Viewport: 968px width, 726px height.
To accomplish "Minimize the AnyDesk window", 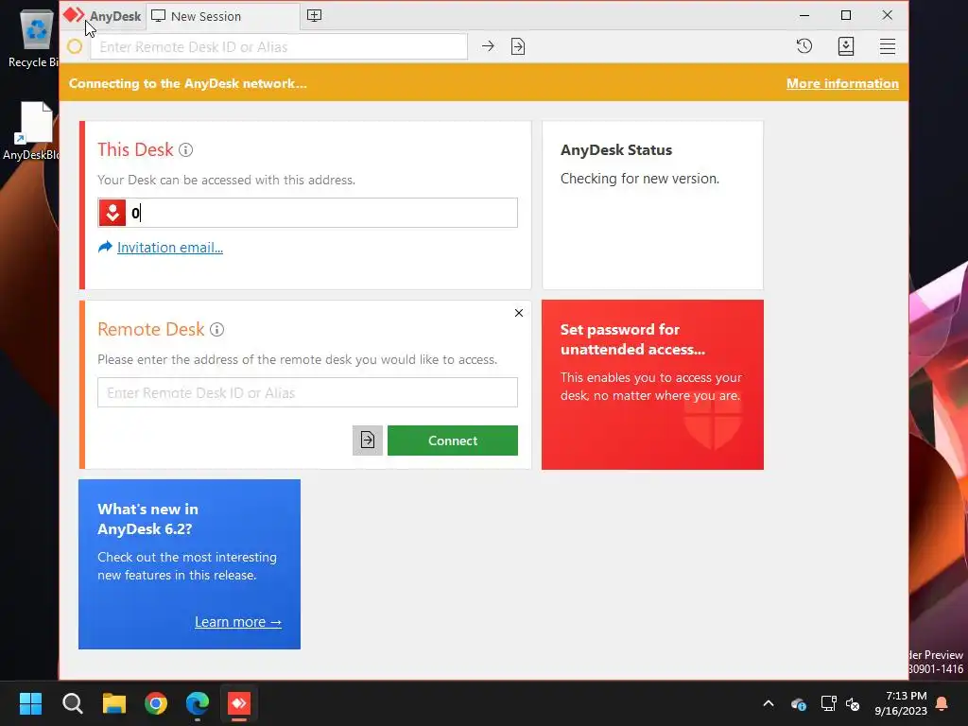I will (x=804, y=15).
